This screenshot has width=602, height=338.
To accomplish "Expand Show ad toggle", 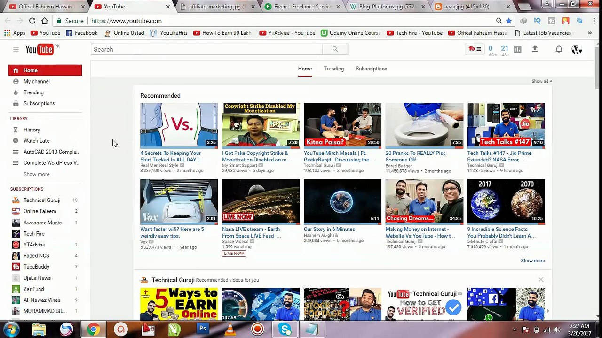I will click(x=542, y=81).
